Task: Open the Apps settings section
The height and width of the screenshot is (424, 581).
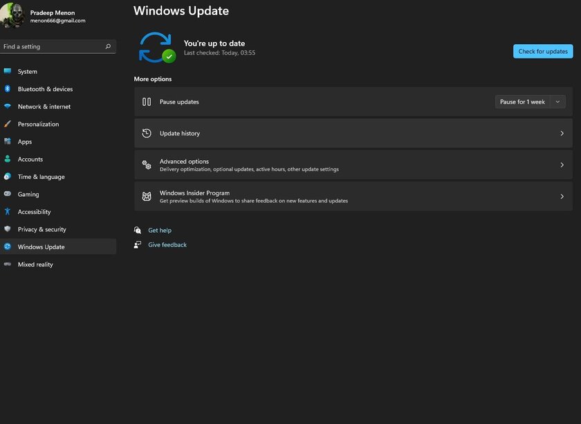Action: [58, 142]
